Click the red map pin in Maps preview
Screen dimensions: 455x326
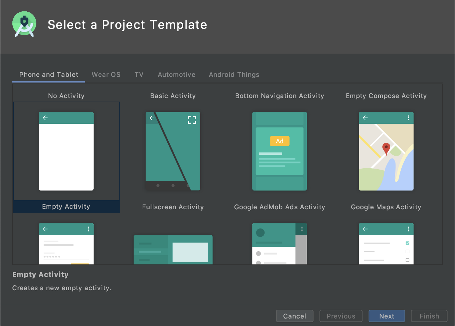(386, 149)
